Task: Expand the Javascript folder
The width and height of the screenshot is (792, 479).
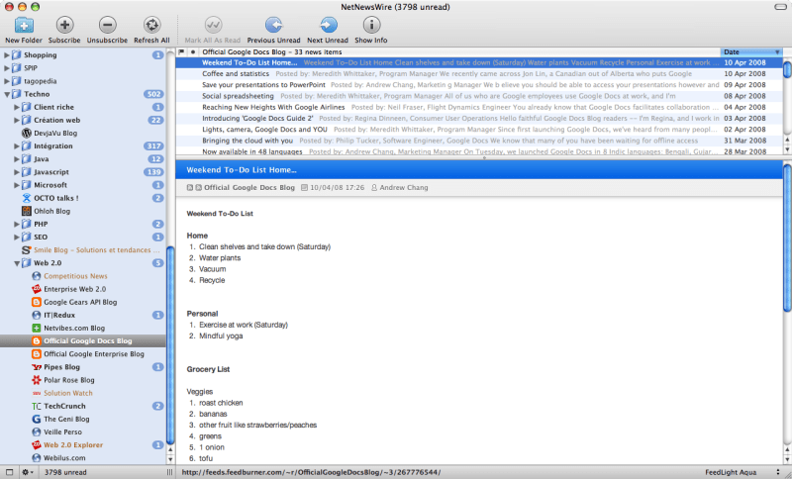Action: click(17, 172)
